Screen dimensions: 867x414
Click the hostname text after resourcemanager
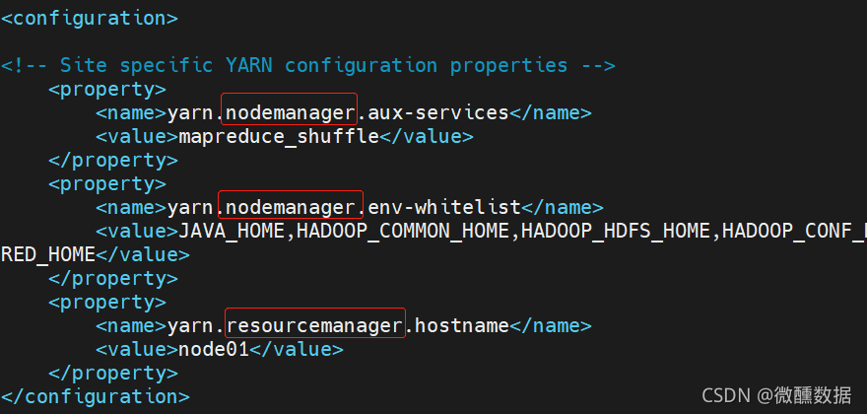click(x=462, y=326)
